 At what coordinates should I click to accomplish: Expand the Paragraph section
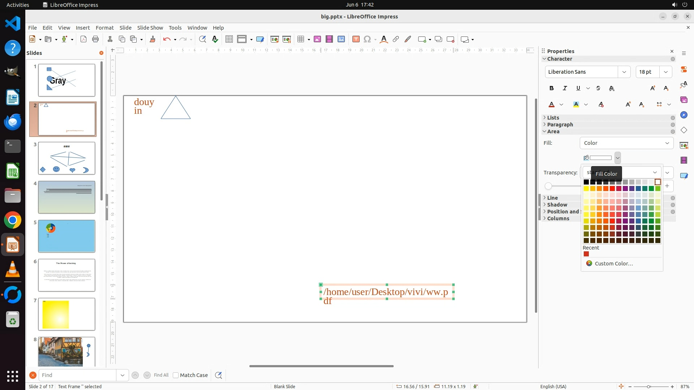(560, 125)
